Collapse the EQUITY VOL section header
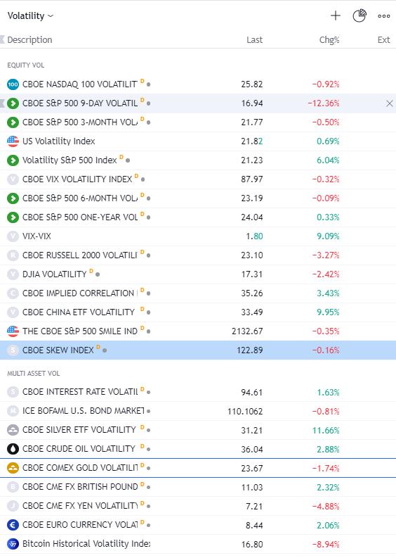This screenshot has height=558, width=396. tap(25, 65)
